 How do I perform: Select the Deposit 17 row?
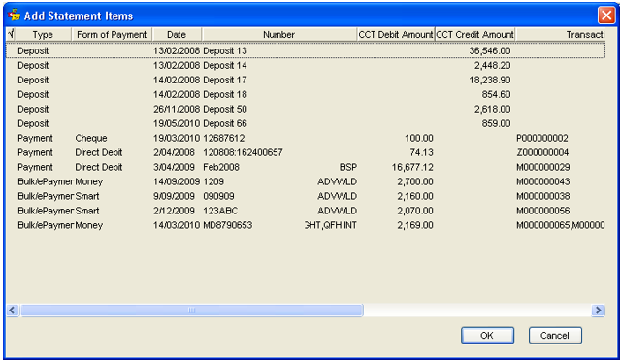click(306, 80)
